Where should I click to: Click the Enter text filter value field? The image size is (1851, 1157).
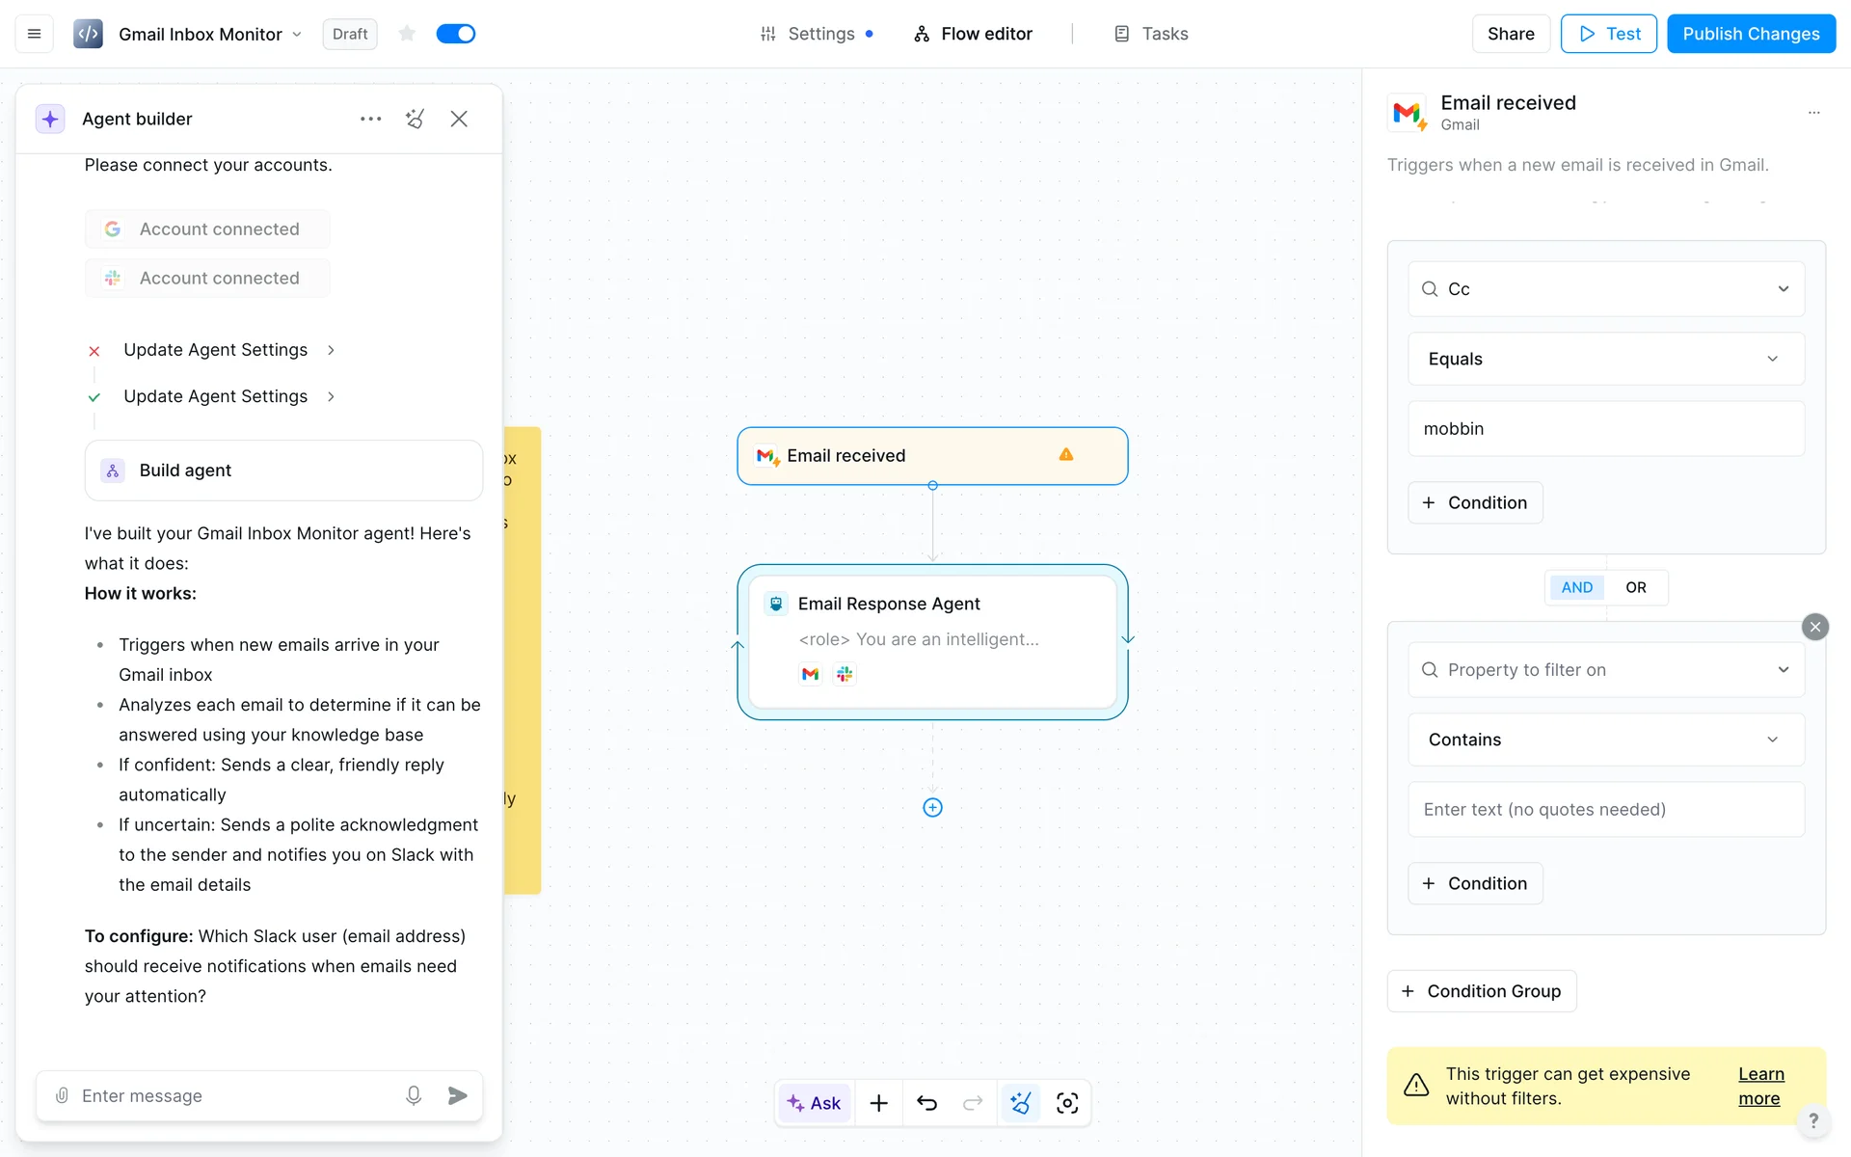1605,810
